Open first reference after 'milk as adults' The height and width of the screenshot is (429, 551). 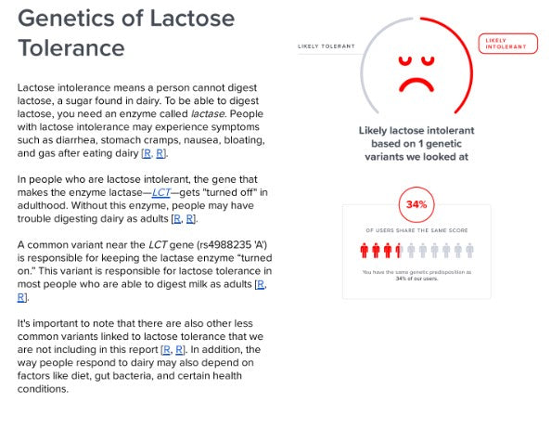click(261, 284)
